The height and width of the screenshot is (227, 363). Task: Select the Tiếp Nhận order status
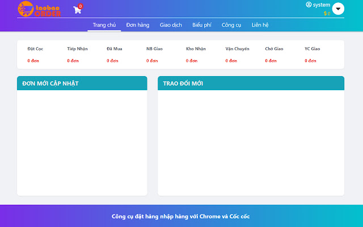tap(77, 49)
